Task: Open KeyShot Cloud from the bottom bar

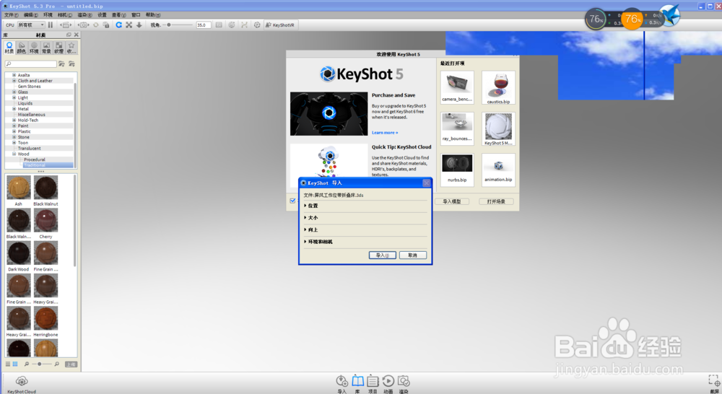Action: [x=22, y=385]
